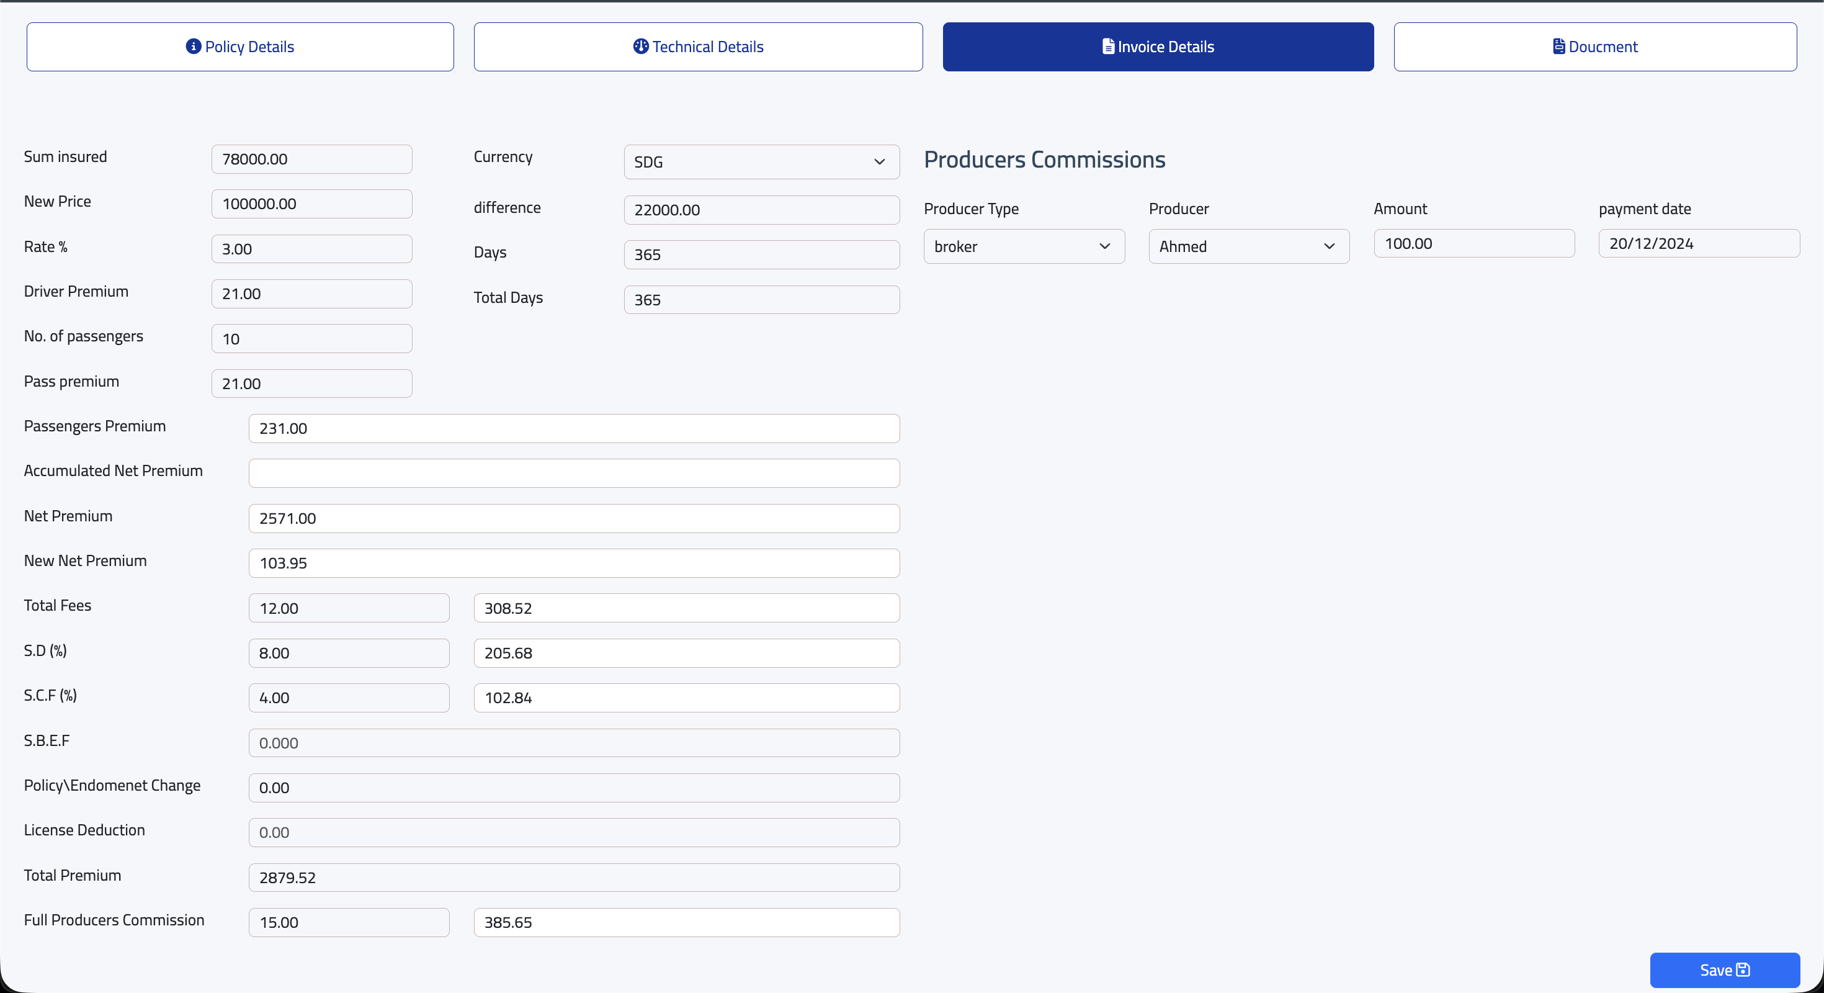Image resolution: width=1824 pixels, height=993 pixels.
Task: Open the Producer Type broker dropdown
Action: point(1023,246)
